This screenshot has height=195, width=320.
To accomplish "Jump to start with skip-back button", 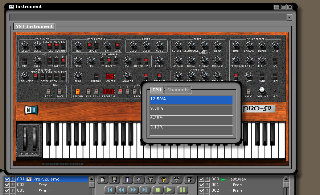I will [110, 190].
